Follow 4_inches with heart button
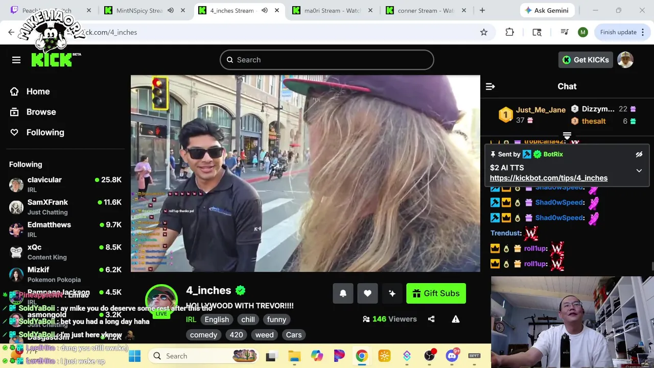 [x=367, y=293]
